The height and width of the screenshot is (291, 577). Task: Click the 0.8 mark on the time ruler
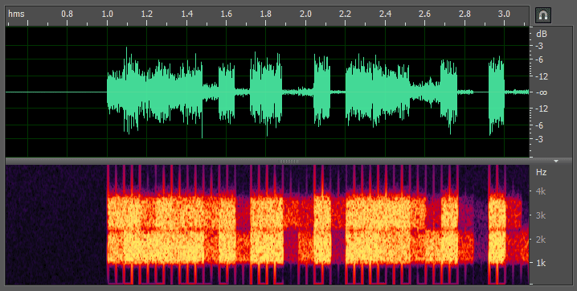point(67,14)
